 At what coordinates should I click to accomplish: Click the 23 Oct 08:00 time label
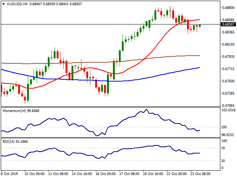pyautogui.click(x=200, y=174)
